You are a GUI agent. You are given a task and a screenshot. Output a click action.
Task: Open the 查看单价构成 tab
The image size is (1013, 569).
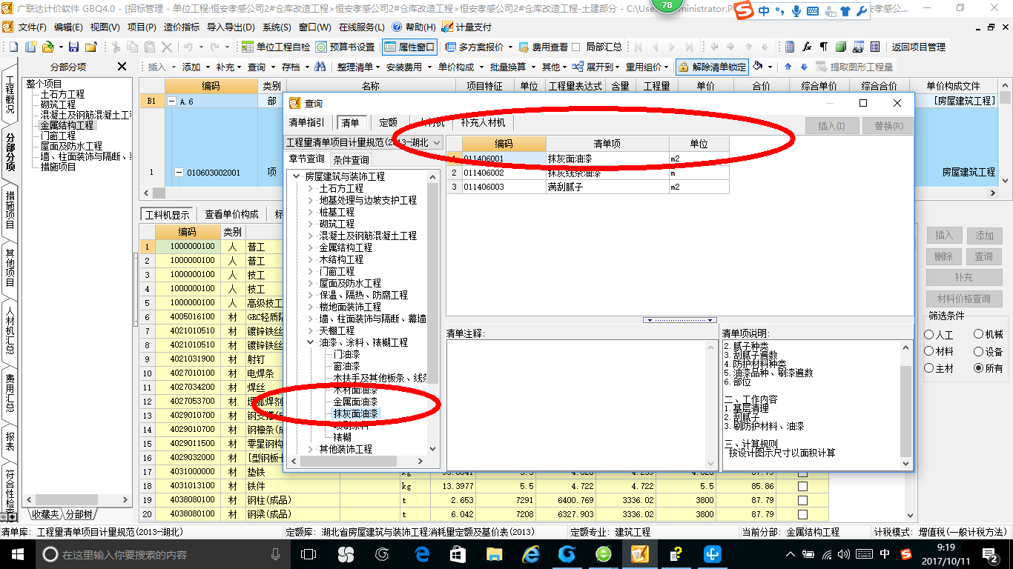[x=232, y=214]
